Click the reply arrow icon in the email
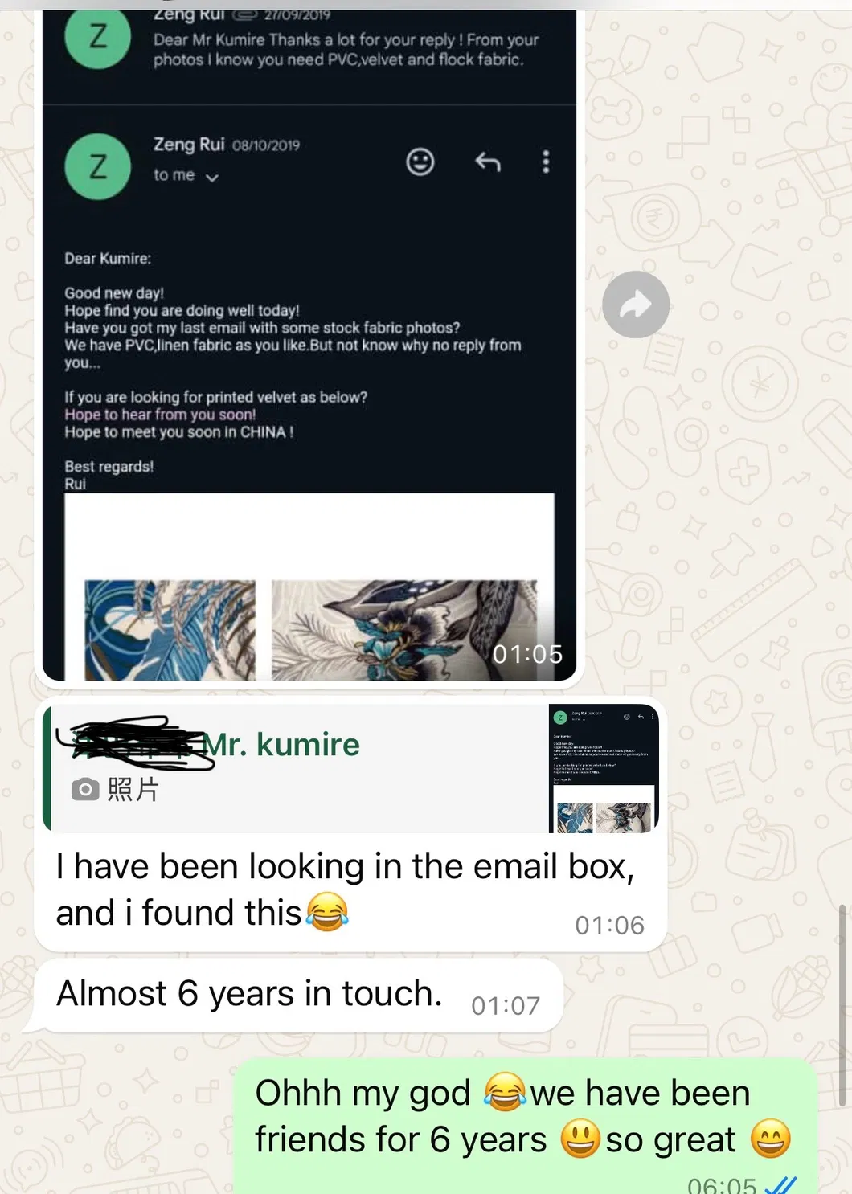This screenshot has height=1194, width=852. [487, 162]
